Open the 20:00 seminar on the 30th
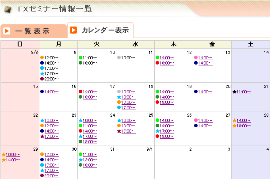Screen dimensions: 271x179 [x=52, y=176]
